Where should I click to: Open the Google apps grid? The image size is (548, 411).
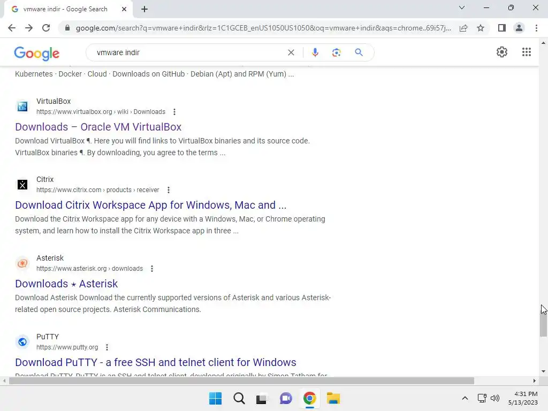(x=527, y=52)
